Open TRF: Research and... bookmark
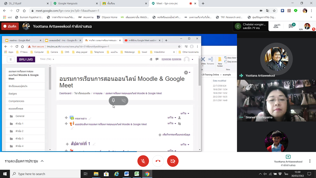Viewport: 316px width, 178px height. [229, 17]
